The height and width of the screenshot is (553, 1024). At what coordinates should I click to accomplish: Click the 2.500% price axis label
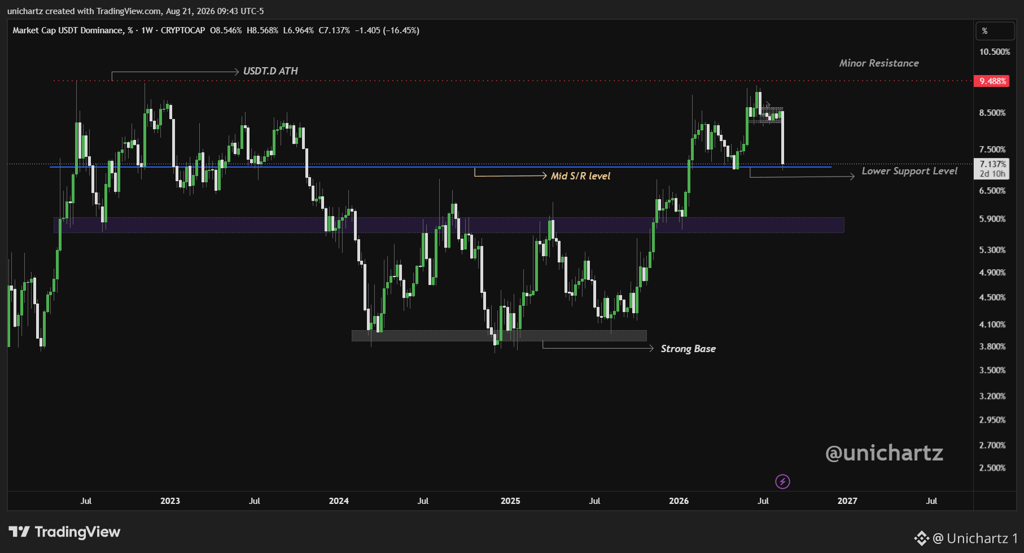pos(992,468)
